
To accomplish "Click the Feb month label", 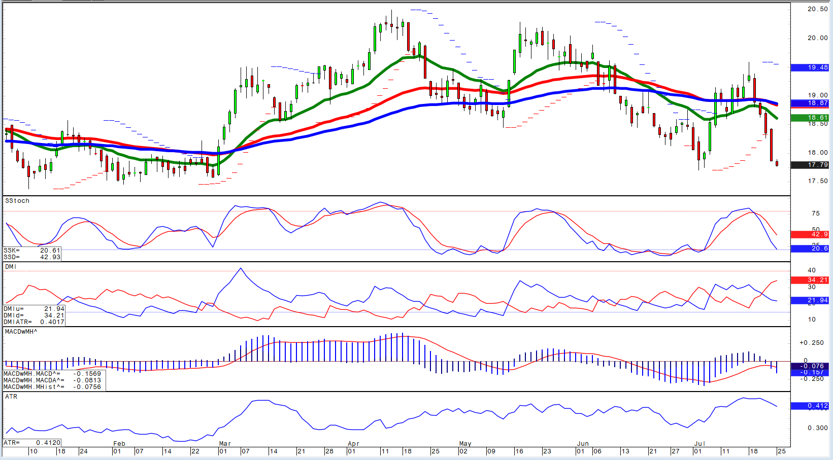I will pos(119,444).
